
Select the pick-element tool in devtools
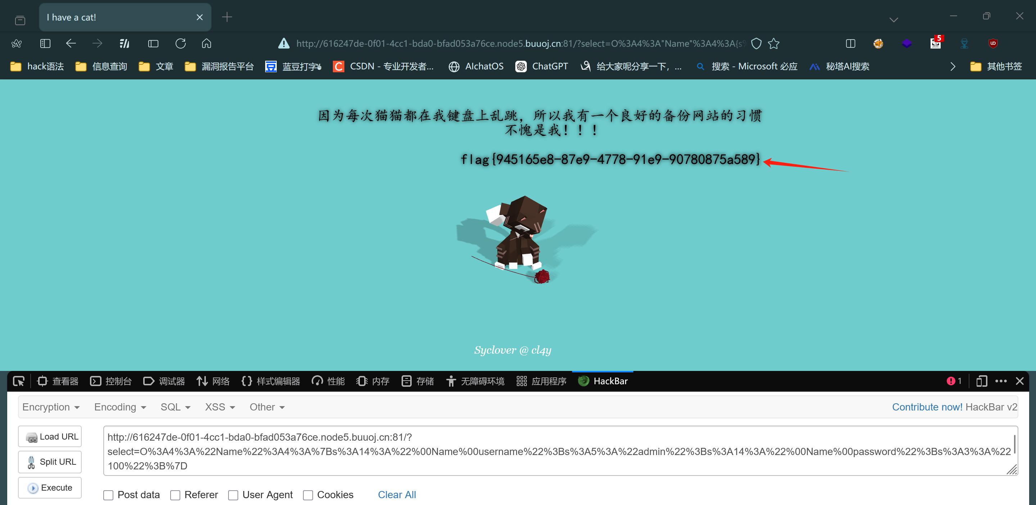tap(18, 381)
